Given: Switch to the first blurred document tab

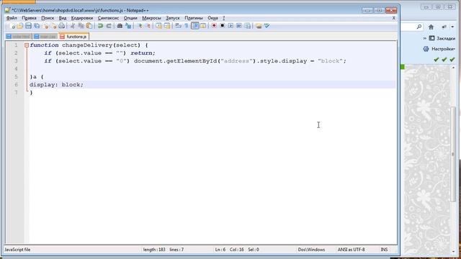Looking at the screenshot, I should pos(19,37).
